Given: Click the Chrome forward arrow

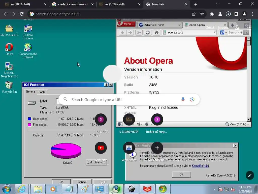Looking at the screenshot, I should (14, 14).
